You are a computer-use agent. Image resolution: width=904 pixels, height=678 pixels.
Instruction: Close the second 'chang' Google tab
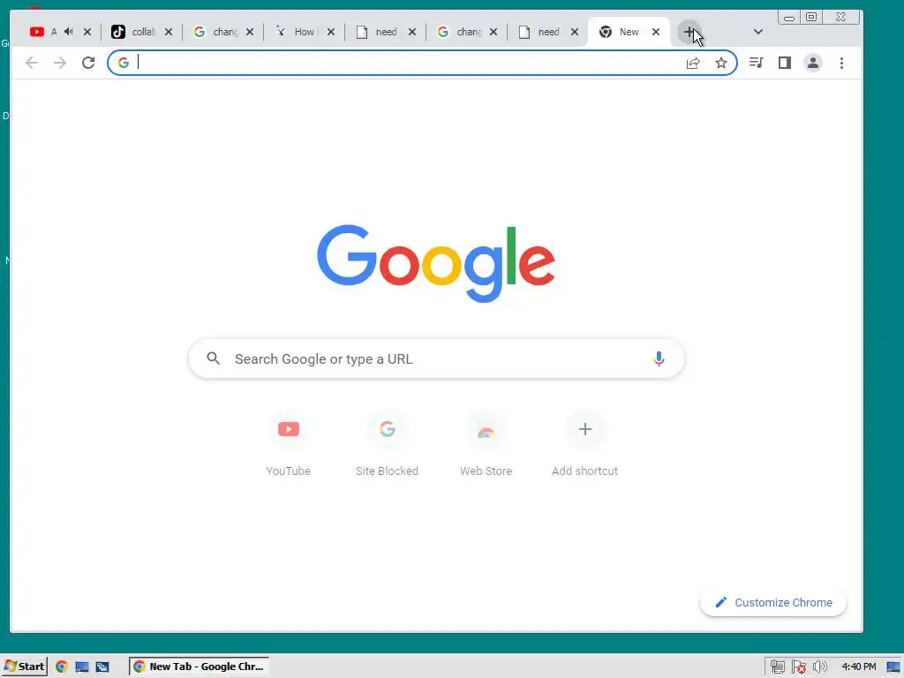[x=493, y=32]
